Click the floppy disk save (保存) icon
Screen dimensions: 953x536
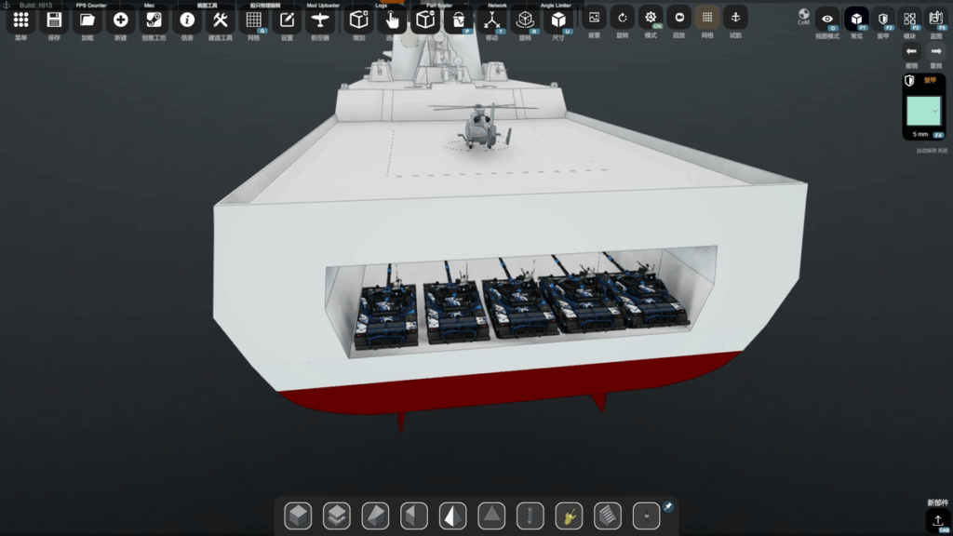[x=54, y=20]
